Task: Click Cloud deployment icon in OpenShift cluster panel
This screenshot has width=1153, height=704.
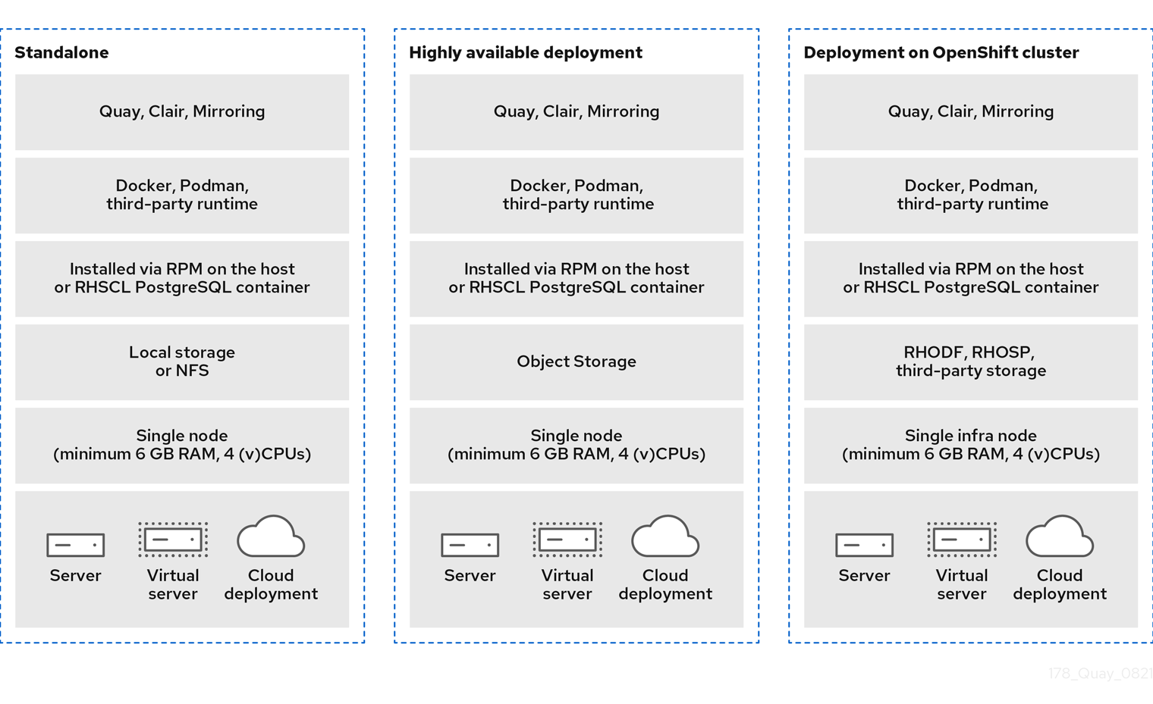Action: (x=1060, y=537)
